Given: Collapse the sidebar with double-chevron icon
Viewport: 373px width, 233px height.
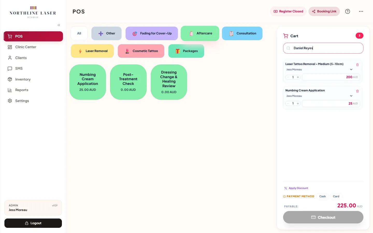Looking at the screenshot, I should (x=59, y=25).
